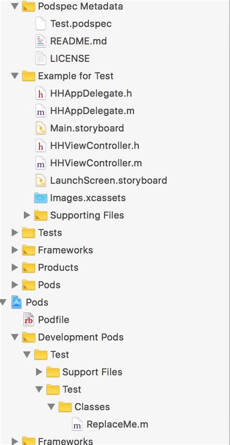The width and height of the screenshot is (230, 445).
Task: Collapse the Classes folder
Action: click(x=51, y=407)
